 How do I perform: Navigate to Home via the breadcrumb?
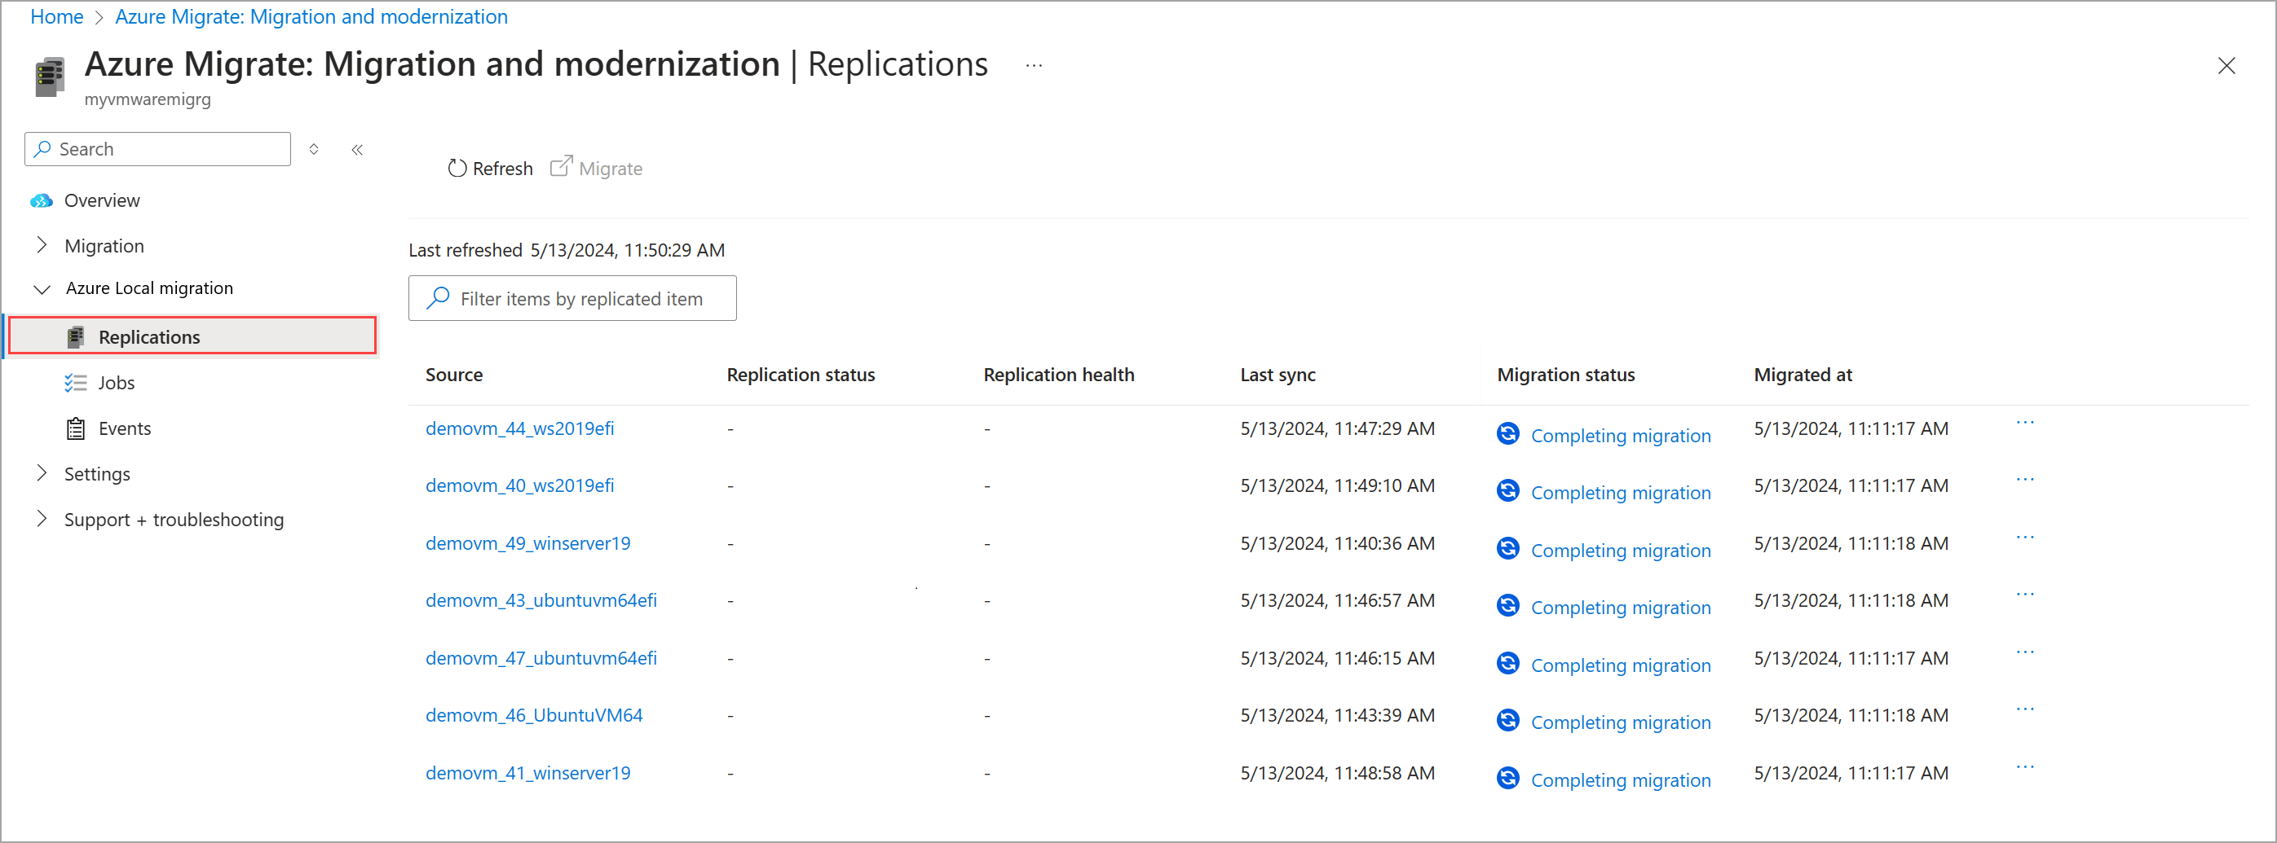coord(55,16)
